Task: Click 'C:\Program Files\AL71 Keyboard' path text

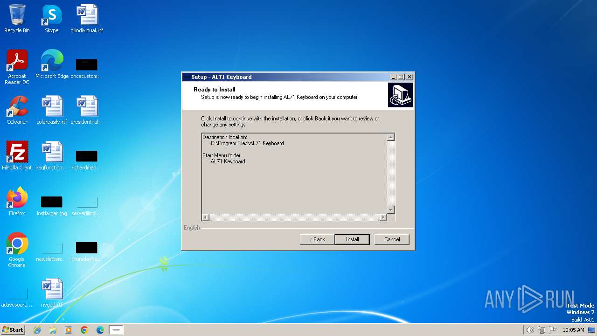Action: coord(247,143)
